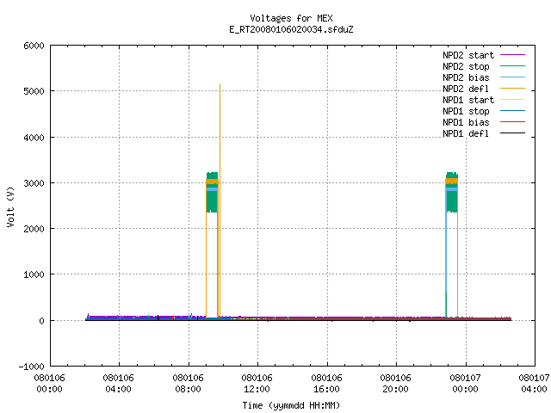Click the 'Volt (V)' y-axis label
The image size is (551, 413).
point(10,207)
